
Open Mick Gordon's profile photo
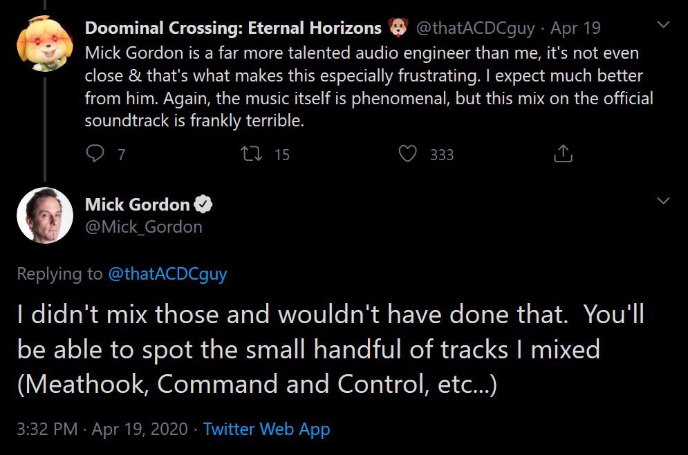pos(45,215)
